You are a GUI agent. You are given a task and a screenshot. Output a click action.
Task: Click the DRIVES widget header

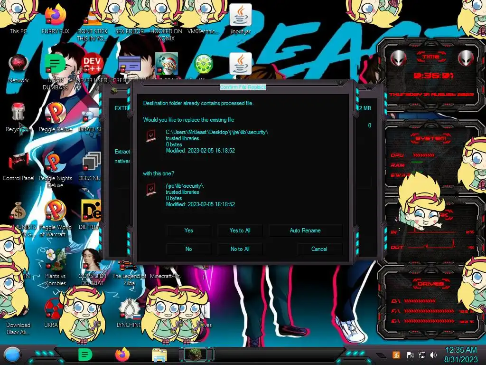(x=430, y=284)
